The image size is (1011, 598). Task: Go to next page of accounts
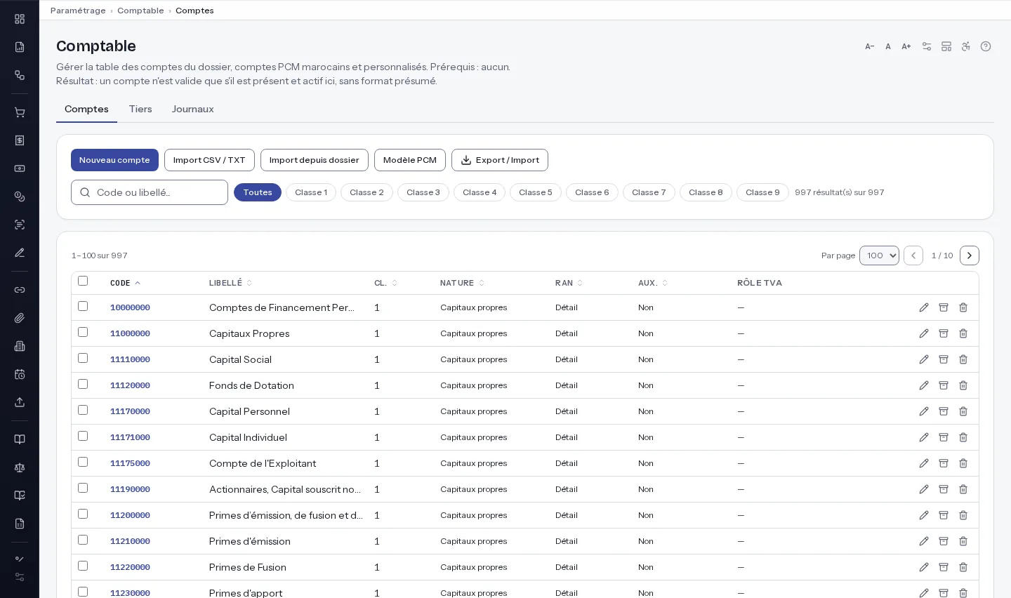(970, 255)
